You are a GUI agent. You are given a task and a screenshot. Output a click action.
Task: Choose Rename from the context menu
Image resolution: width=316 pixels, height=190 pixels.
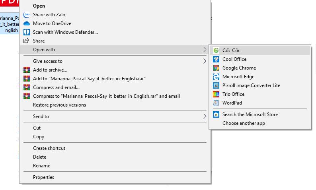click(115, 166)
